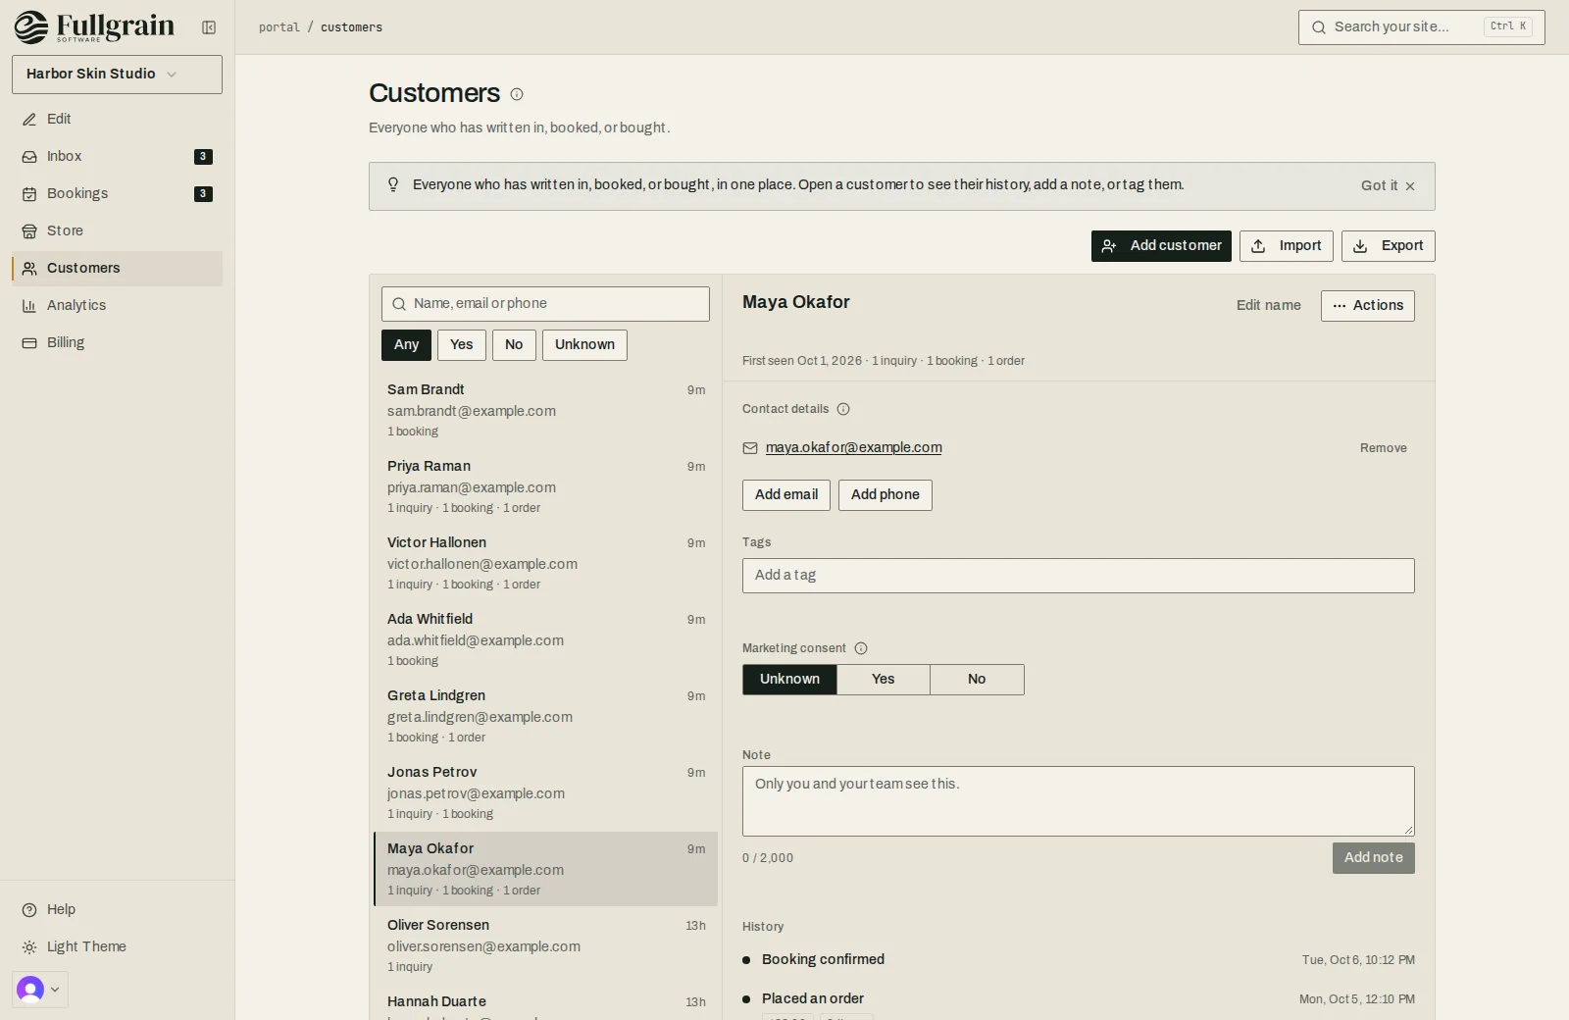The height and width of the screenshot is (1020, 1569).
Task: Expand the Harbor Skin Studio site switcher
Action: [x=117, y=75]
